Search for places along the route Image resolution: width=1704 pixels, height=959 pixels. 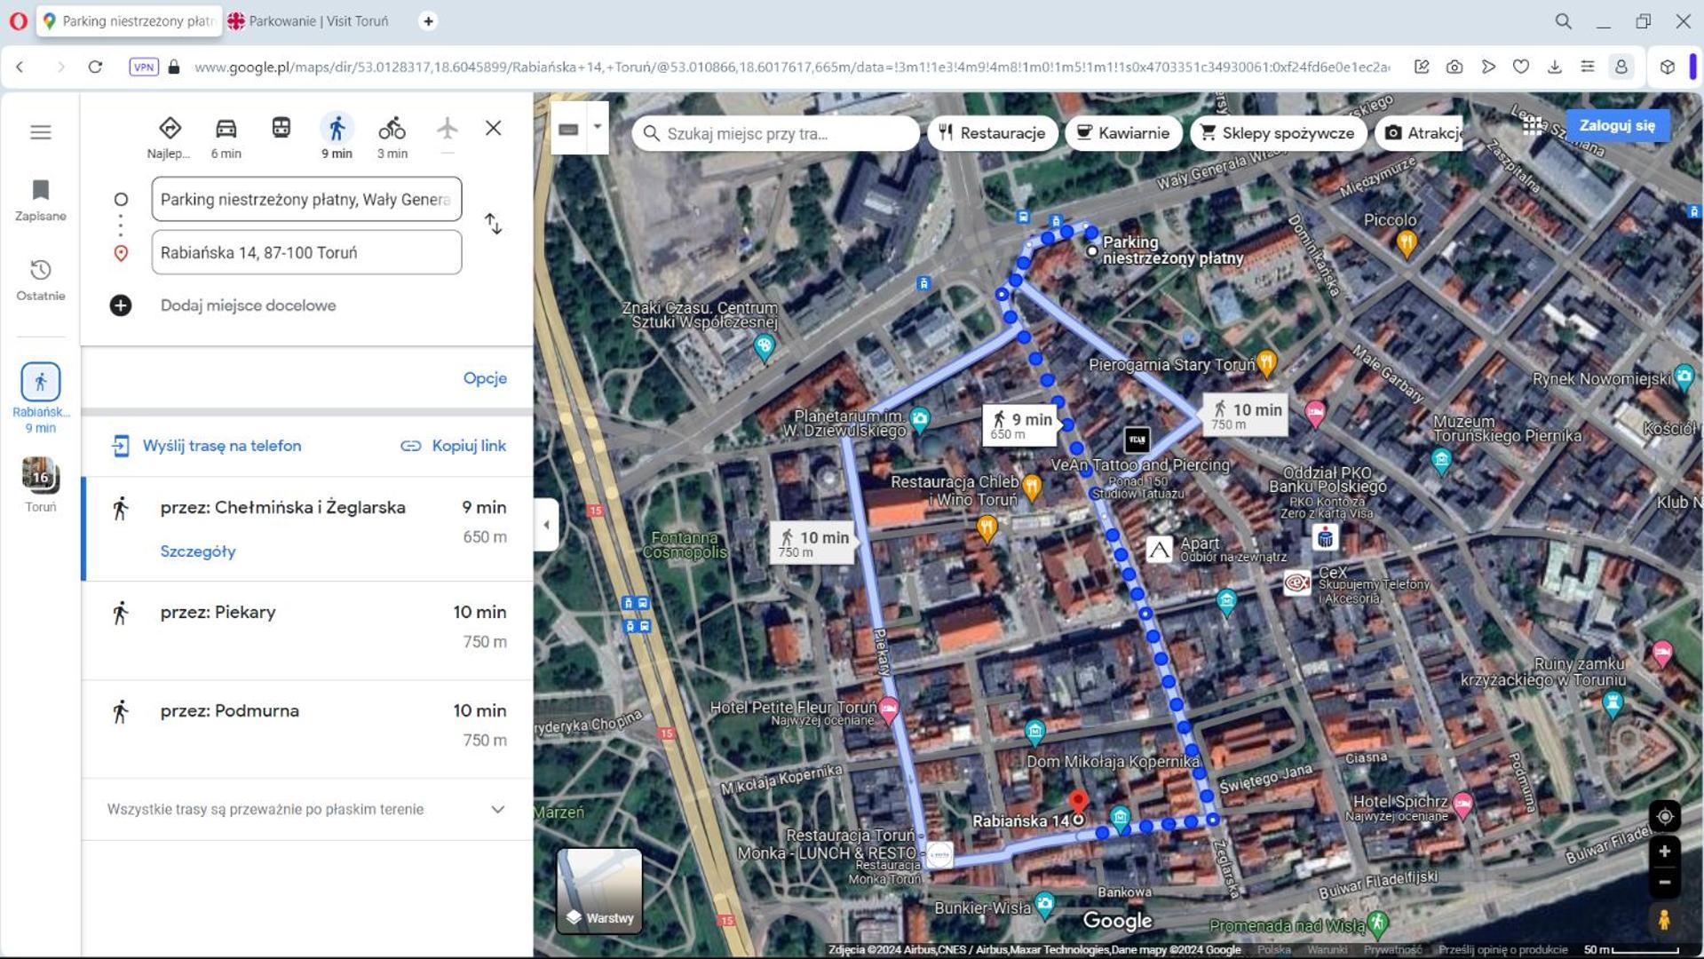coord(775,133)
